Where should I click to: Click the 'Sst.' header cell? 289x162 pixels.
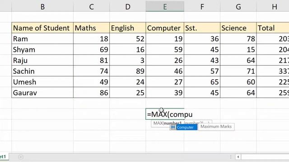(x=202, y=28)
